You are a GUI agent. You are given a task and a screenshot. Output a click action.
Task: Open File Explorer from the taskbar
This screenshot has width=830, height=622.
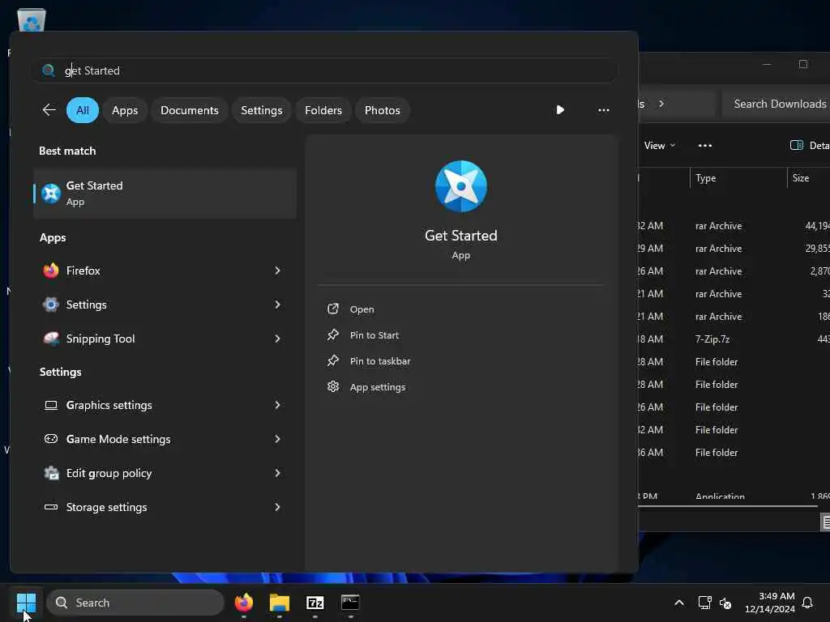coord(279,603)
